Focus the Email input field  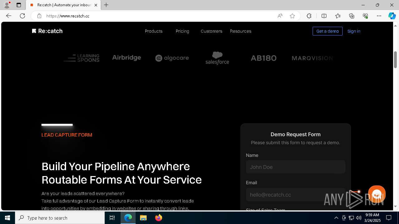(x=296, y=195)
